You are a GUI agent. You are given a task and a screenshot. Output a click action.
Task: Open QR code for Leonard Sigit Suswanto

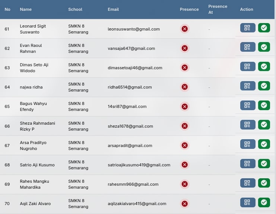(x=248, y=28)
